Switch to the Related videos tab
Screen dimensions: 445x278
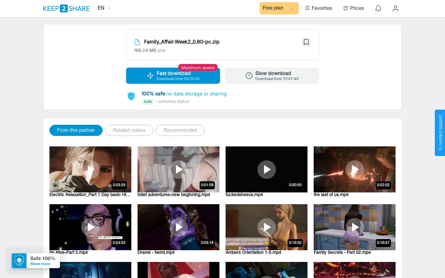coord(129,130)
